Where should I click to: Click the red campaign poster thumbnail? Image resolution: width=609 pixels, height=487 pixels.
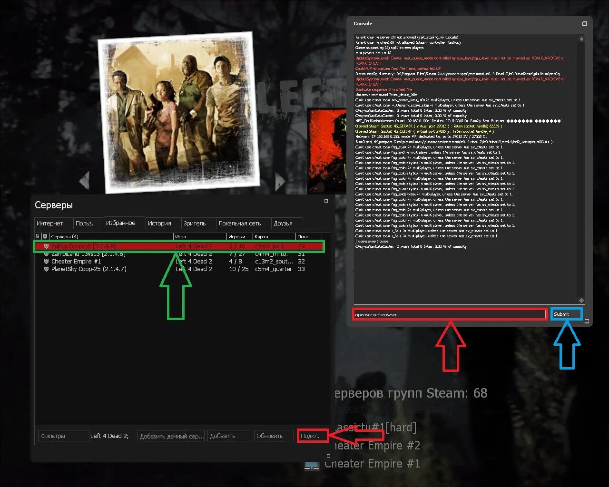326,150
